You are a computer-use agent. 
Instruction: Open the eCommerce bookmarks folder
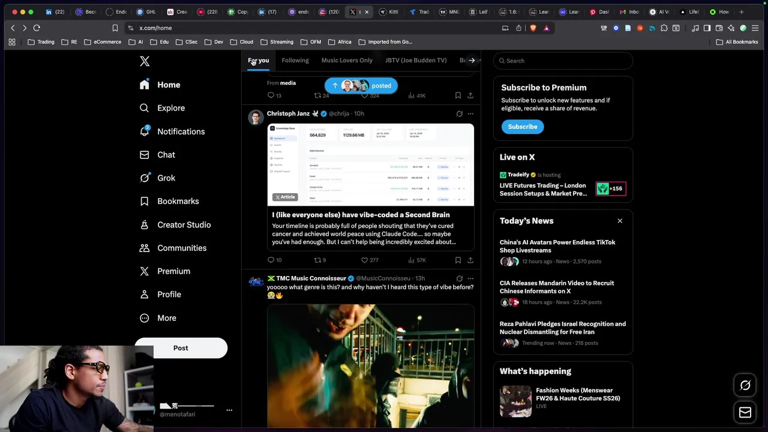point(103,42)
